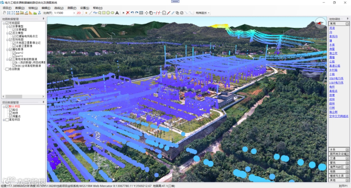Click the 测量点 row in project data
Screen dimensions: 351x188
tap(17, 117)
